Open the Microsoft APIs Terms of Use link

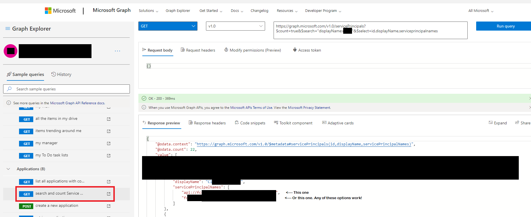coord(251,108)
